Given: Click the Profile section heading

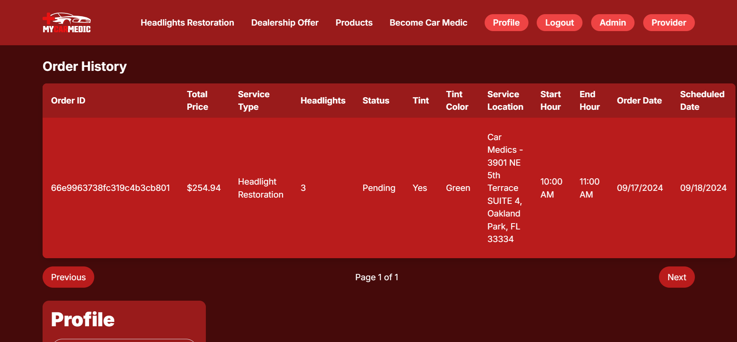Looking at the screenshot, I should point(83,320).
